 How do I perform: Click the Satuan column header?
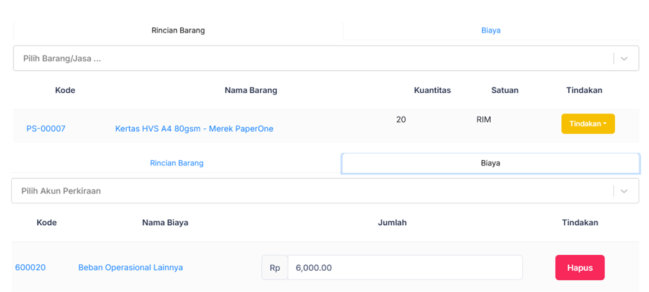click(x=504, y=90)
